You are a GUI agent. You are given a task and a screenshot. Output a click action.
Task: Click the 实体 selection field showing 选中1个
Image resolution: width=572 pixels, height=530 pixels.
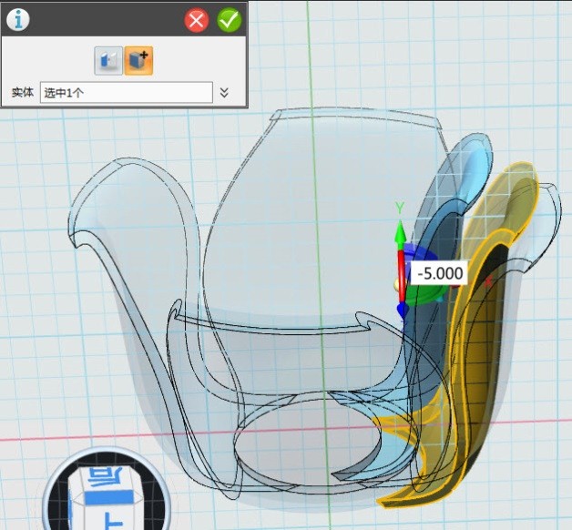pyautogui.click(x=126, y=93)
